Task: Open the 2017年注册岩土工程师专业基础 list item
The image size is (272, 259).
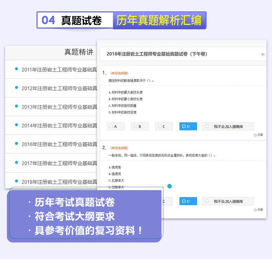Action: (x=51, y=163)
